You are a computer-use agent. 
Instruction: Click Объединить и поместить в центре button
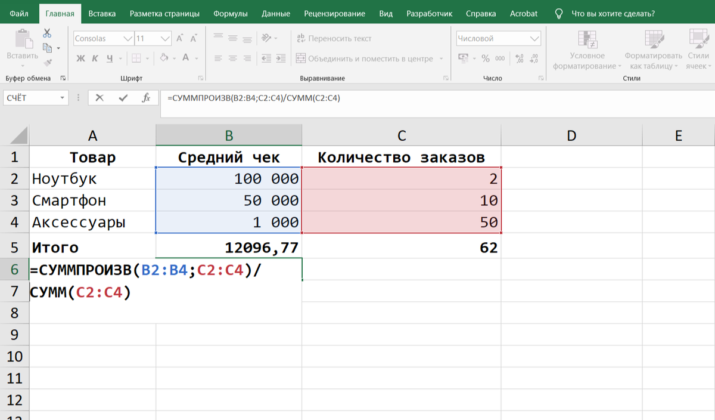(365, 58)
